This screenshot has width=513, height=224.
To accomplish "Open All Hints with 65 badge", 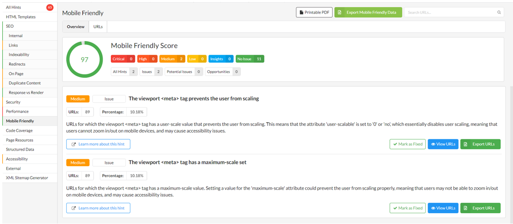I will click(14, 7).
